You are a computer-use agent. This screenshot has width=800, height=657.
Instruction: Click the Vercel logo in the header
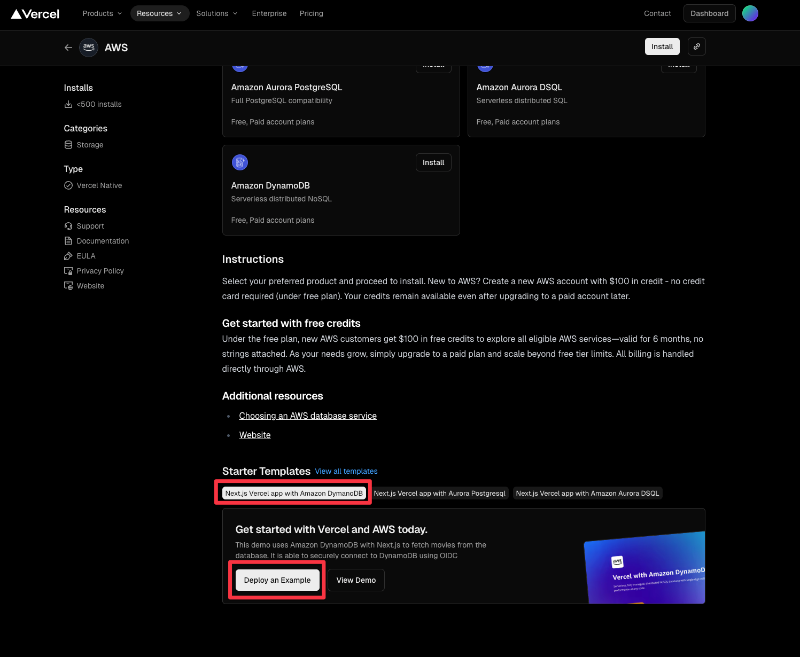coord(35,14)
